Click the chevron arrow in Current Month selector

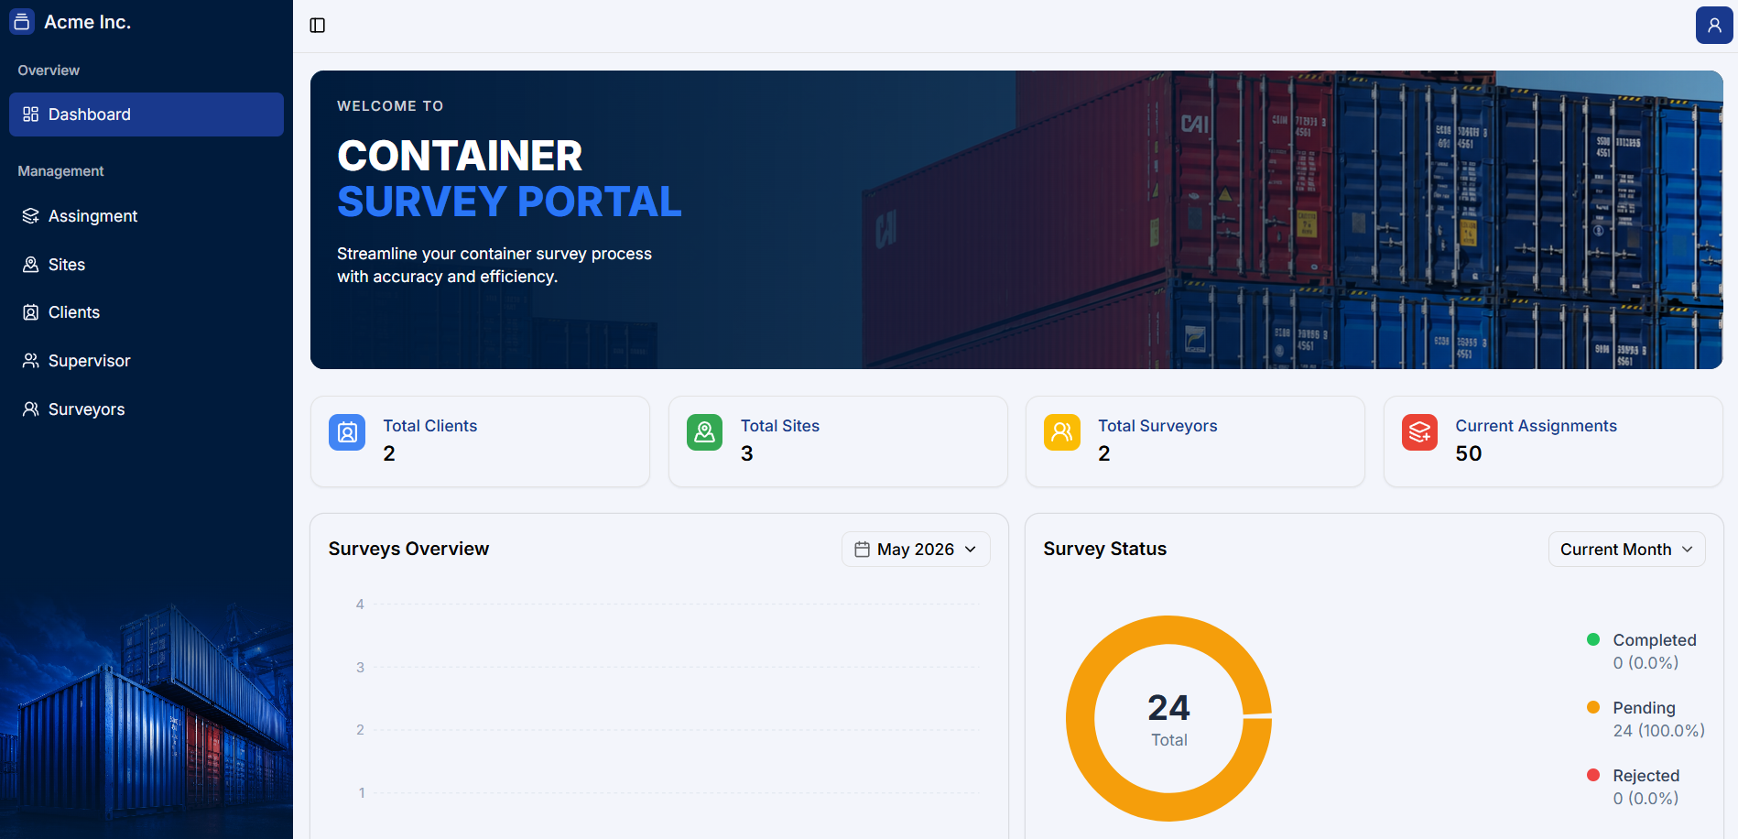click(x=1688, y=550)
